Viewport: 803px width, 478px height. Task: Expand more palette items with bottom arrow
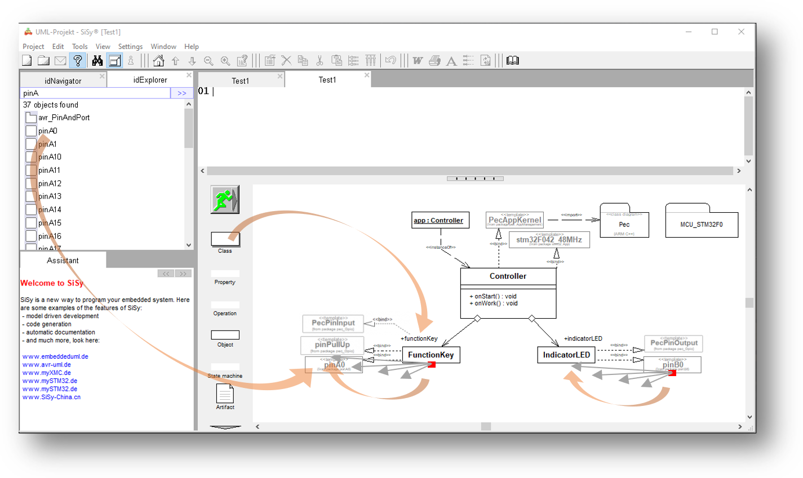(x=225, y=427)
